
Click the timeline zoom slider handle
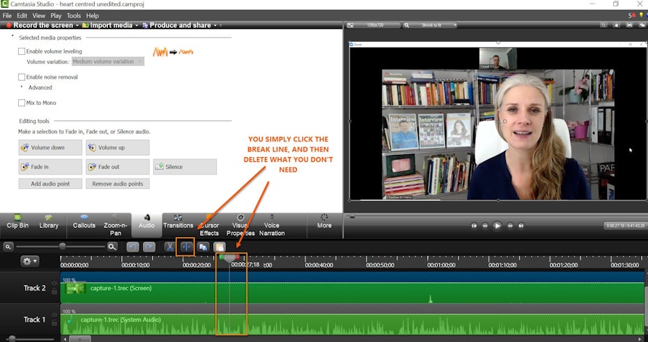(62, 246)
